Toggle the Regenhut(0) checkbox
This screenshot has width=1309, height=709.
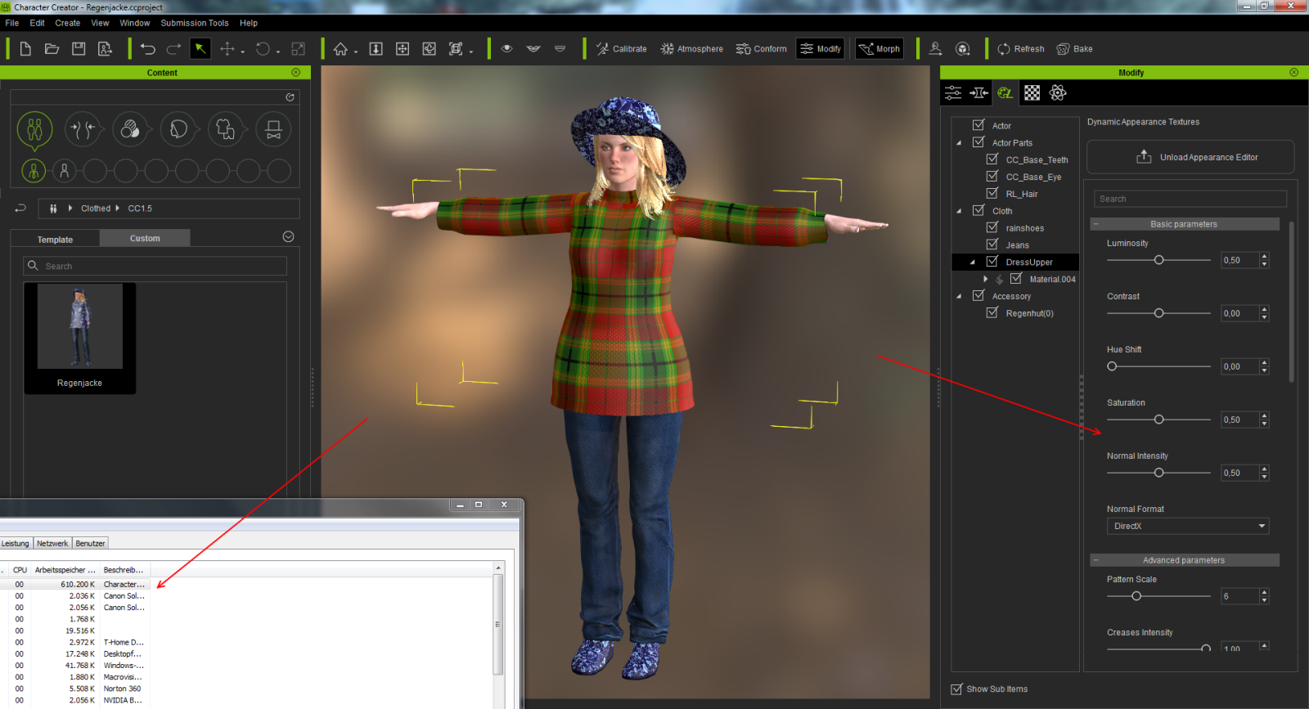(992, 313)
